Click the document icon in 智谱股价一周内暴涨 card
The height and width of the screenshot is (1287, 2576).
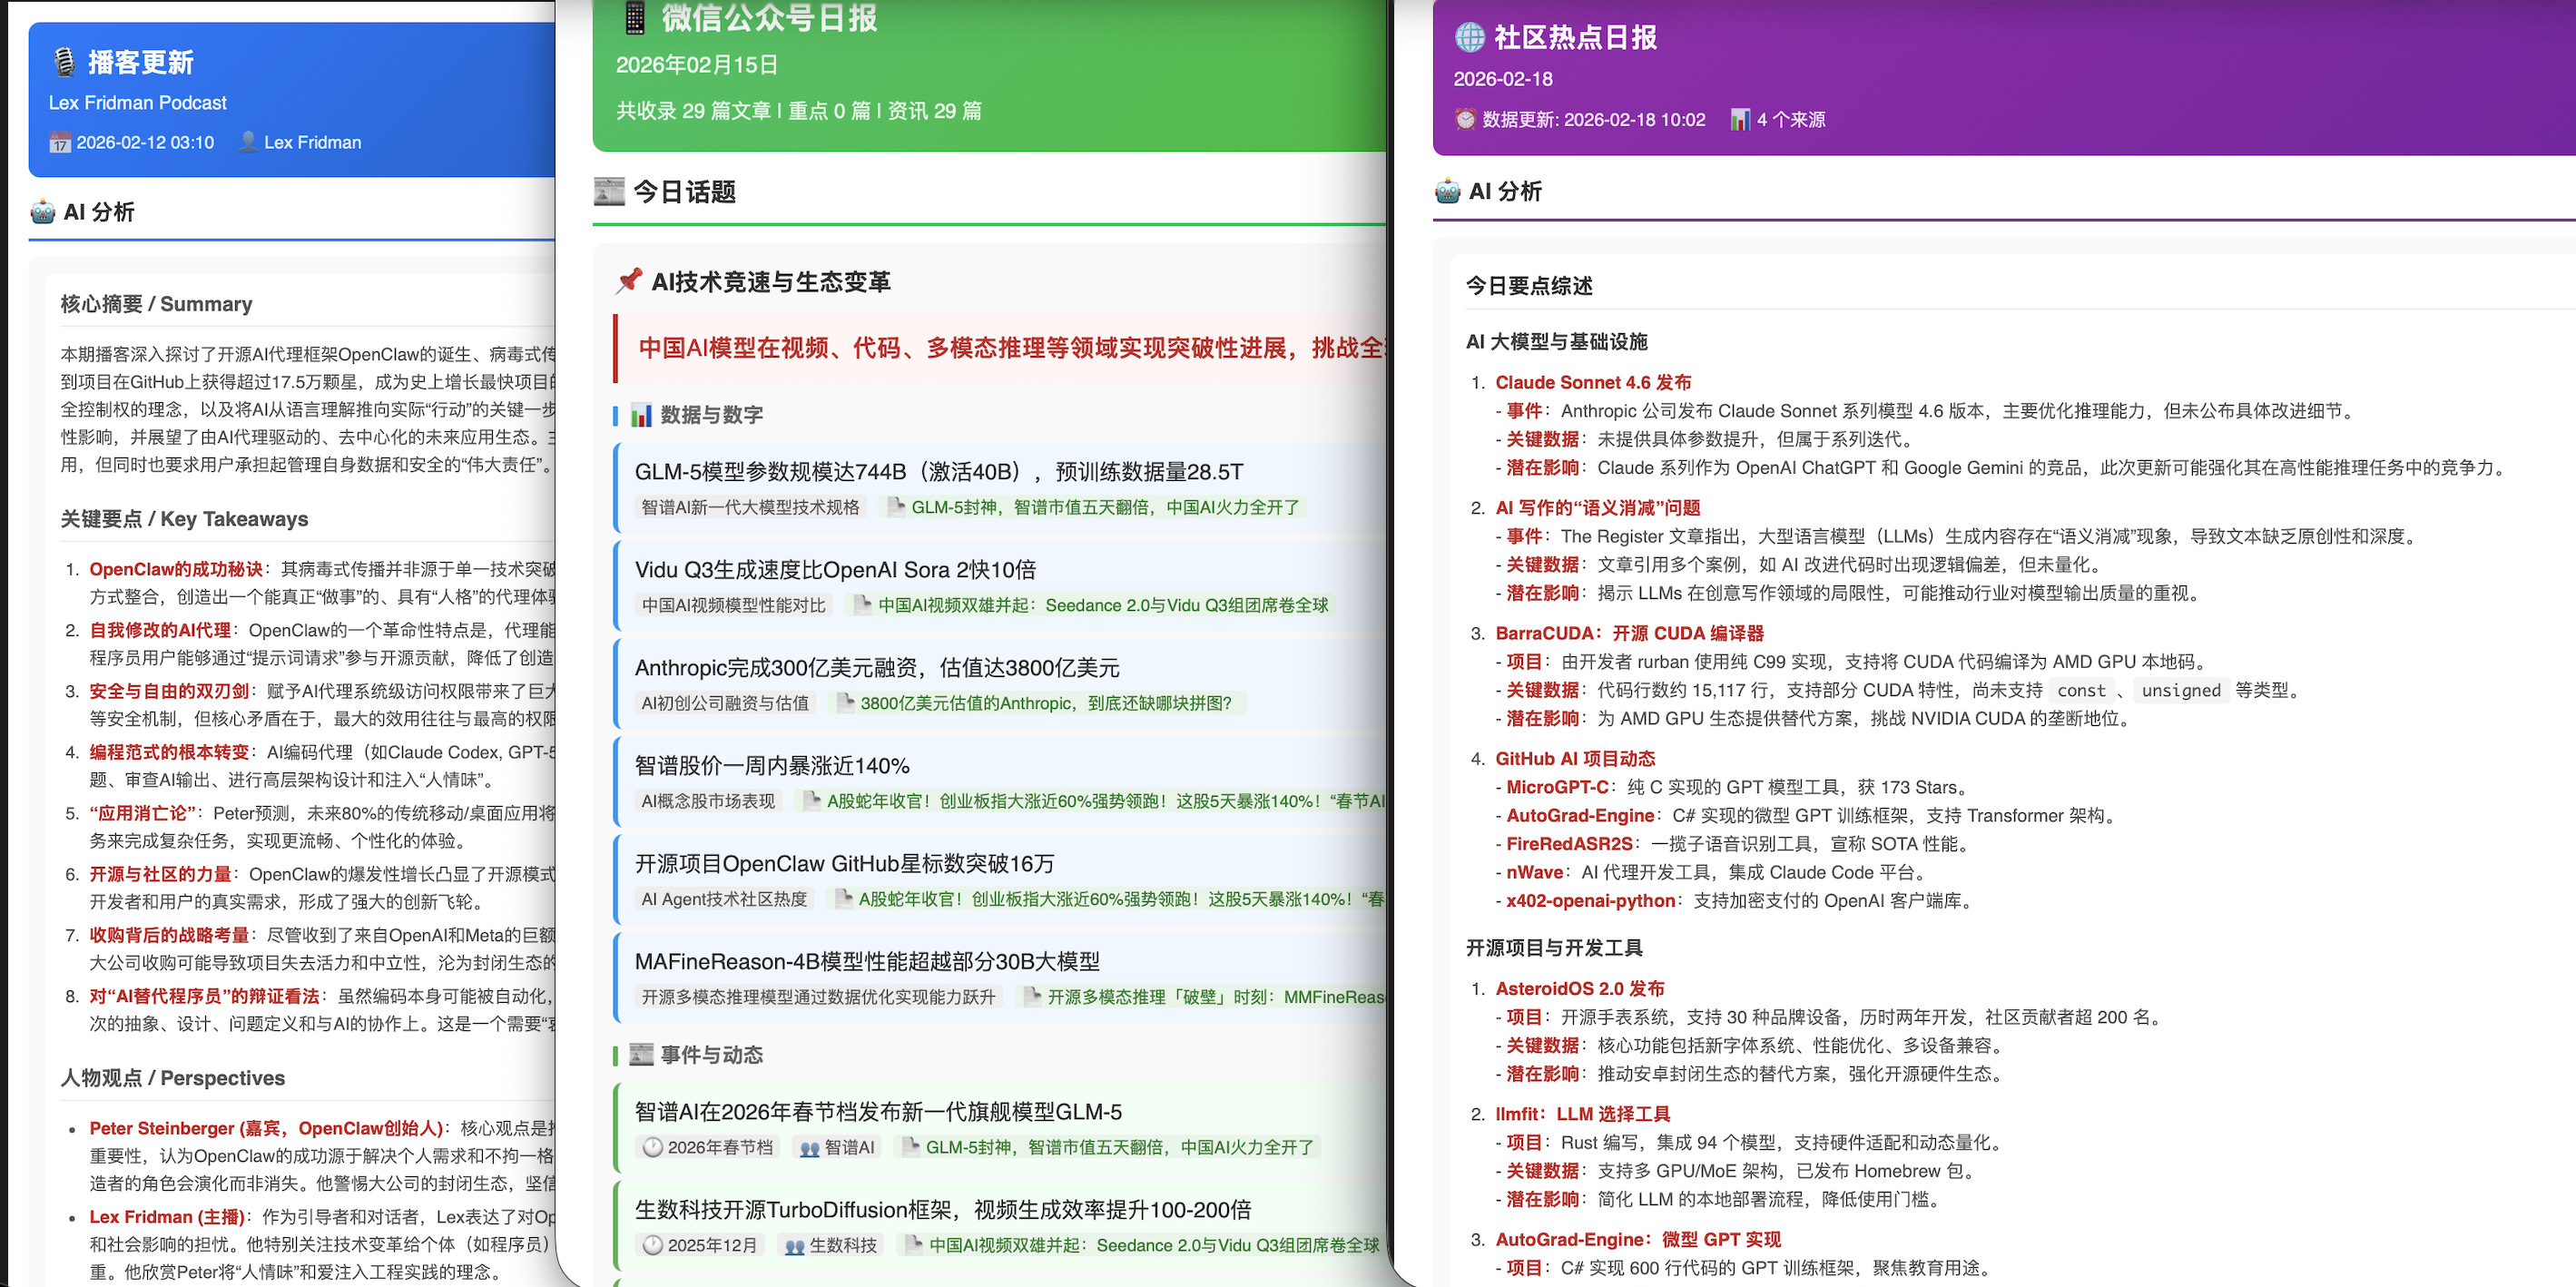click(812, 801)
